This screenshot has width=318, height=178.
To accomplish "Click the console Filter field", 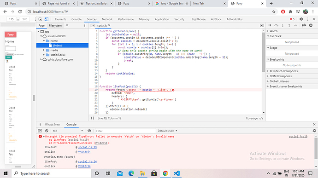I will 125,131.
